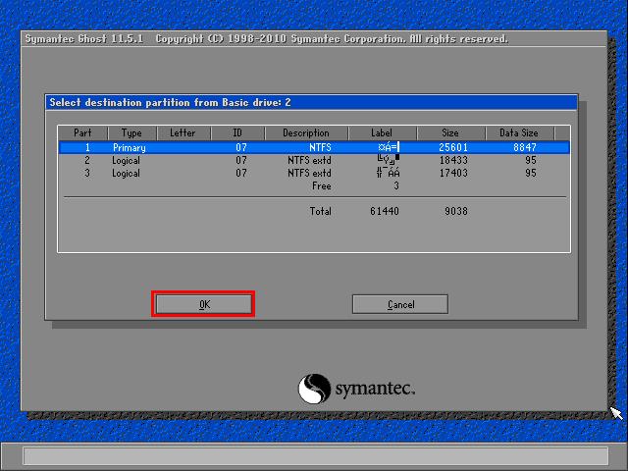Screen dimensions: 628x471
Task: Click the ID column header
Action: coord(237,133)
